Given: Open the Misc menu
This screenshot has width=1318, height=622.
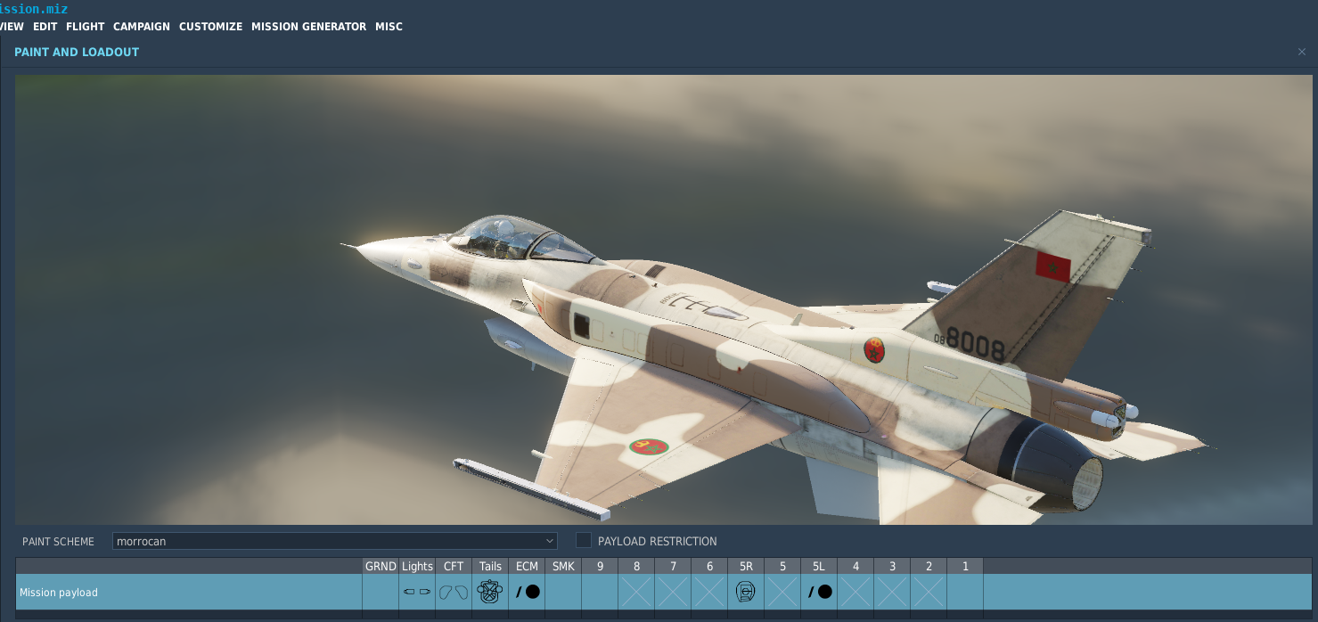Looking at the screenshot, I should 389,27.
